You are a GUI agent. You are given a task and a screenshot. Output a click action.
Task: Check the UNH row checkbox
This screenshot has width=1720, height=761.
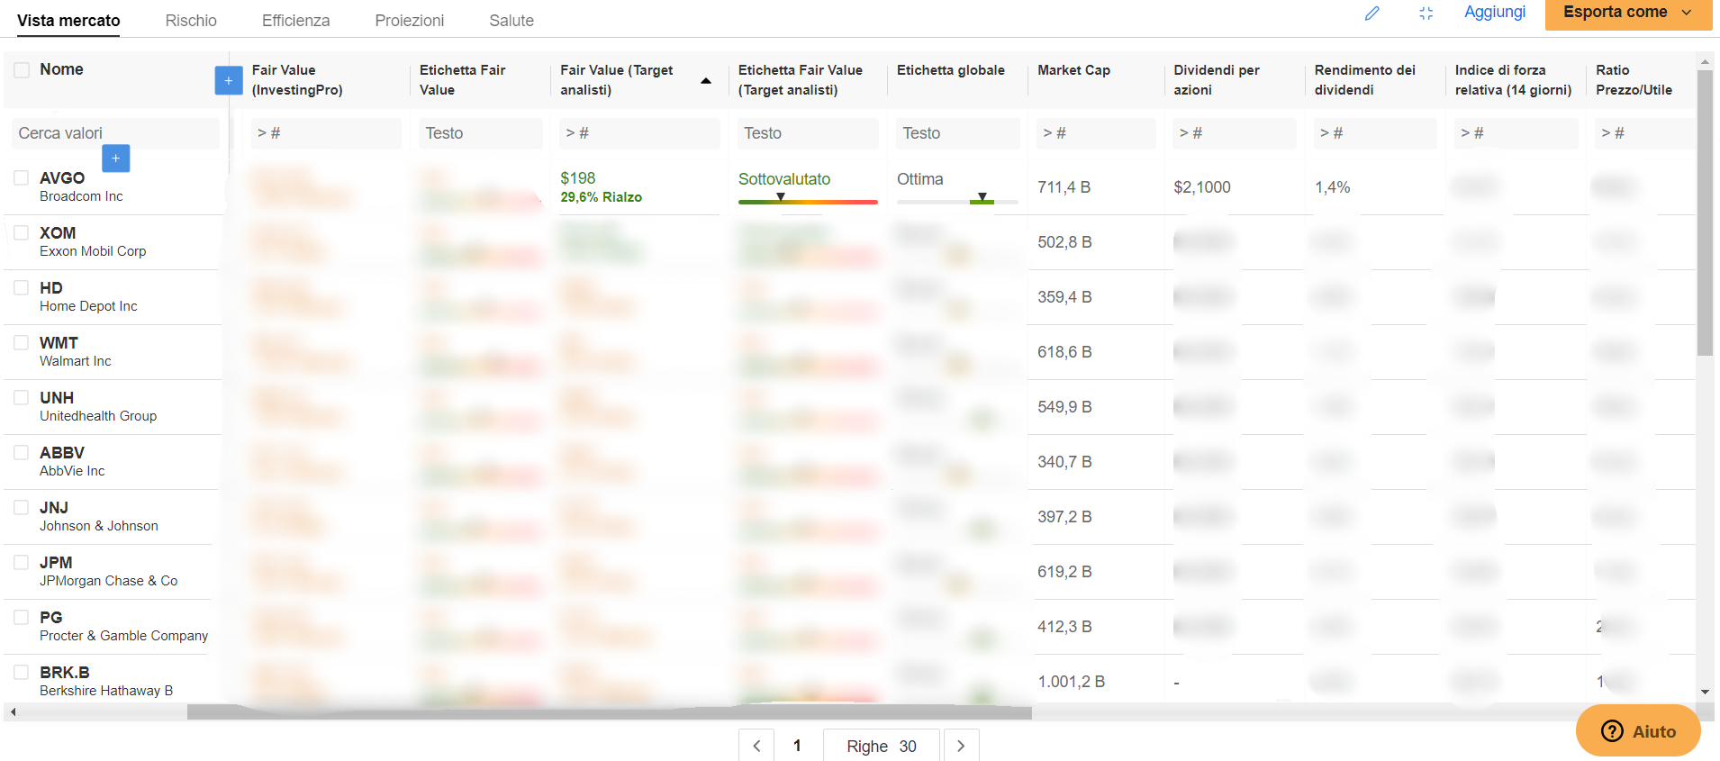point(22,397)
